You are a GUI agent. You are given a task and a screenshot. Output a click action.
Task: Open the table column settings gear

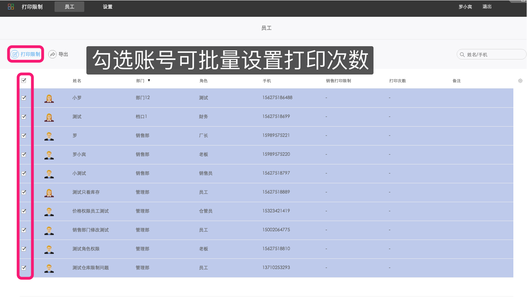pyautogui.click(x=520, y=81)
